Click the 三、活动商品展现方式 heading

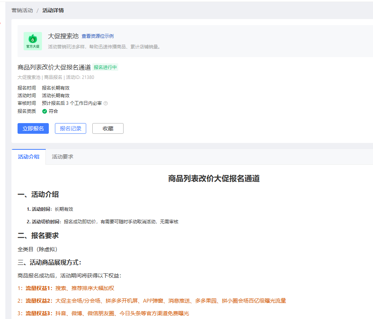click(50, 263)
